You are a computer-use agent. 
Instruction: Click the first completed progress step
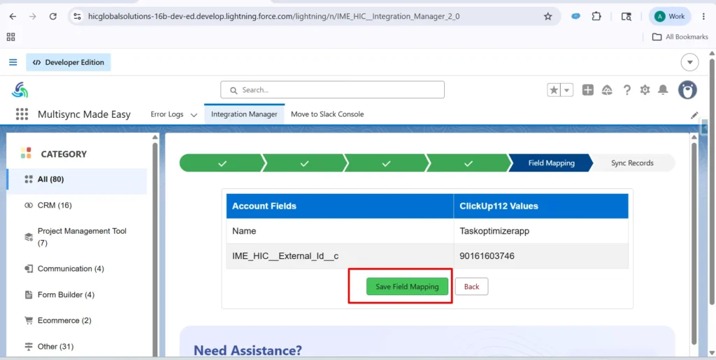pos(222,163)
